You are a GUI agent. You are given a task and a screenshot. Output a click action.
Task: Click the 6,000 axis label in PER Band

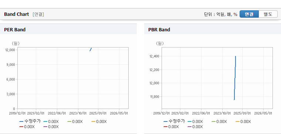tap(11, 79)
